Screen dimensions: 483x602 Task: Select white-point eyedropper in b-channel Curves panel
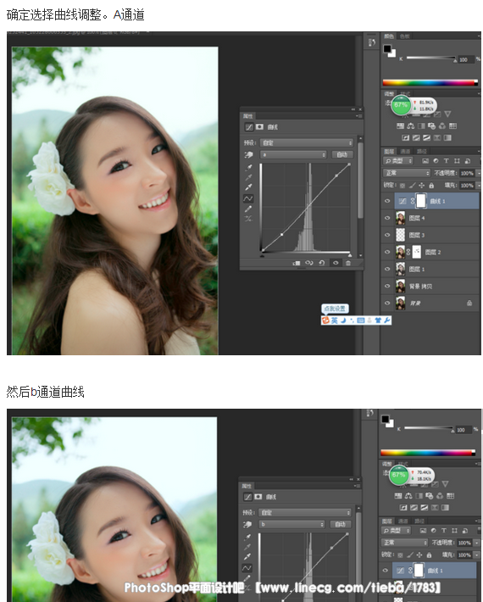pos(247,557)
